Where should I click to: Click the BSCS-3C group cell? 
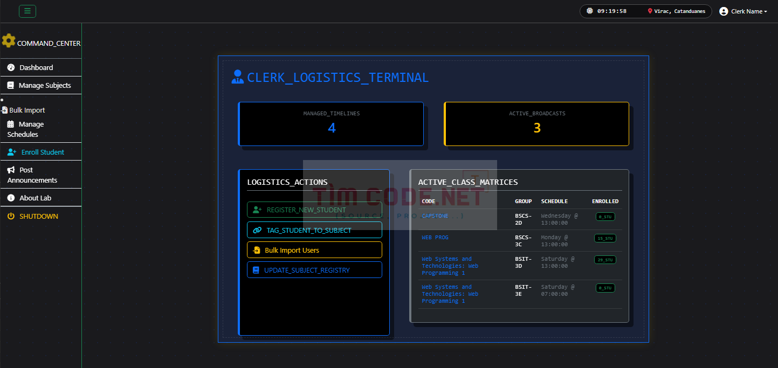pyautogui.click(x=524, y=241)
